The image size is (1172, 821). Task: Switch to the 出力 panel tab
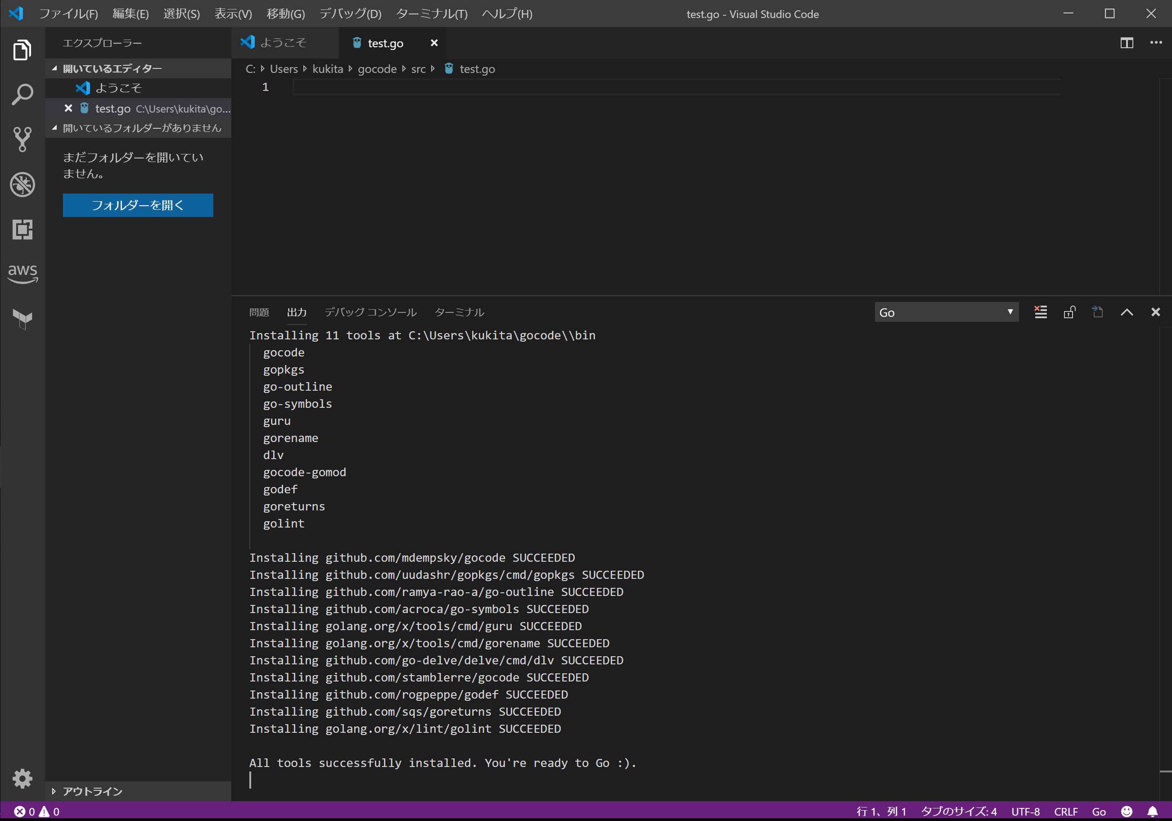297,312
